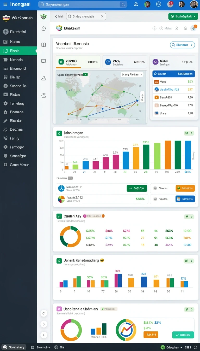The width and height of the screenshot is (200, 351).
Task: Click the plus icon at sidebar bottom
Action: coord(44,335)
